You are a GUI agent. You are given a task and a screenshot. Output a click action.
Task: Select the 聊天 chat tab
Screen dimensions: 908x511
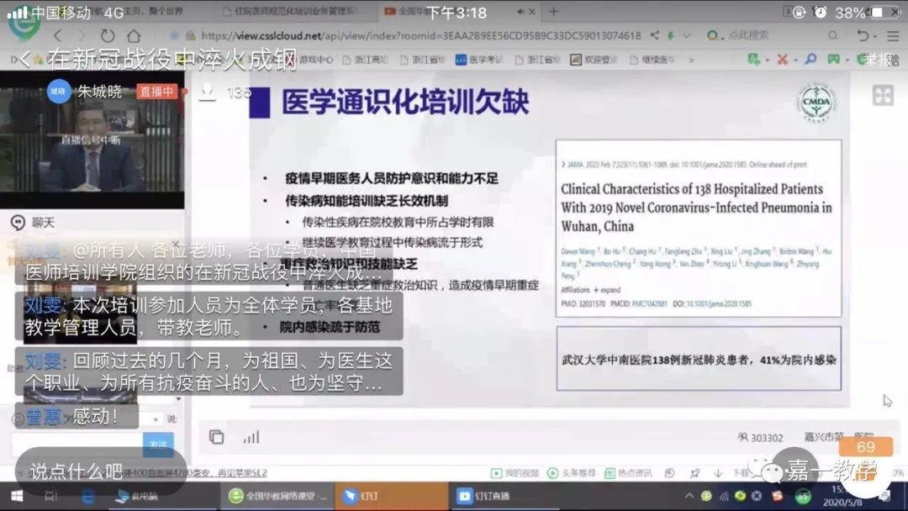[34, 222]
